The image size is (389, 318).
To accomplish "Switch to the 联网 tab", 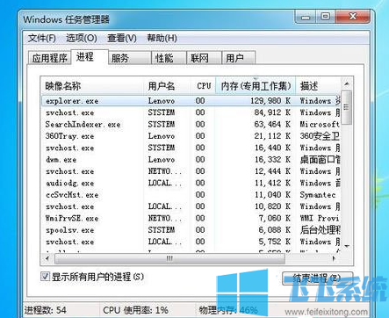I will [204, 58].
